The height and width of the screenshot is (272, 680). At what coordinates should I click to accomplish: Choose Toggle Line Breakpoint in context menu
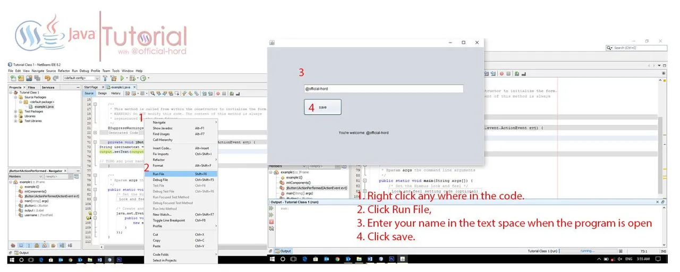(181, 220)
